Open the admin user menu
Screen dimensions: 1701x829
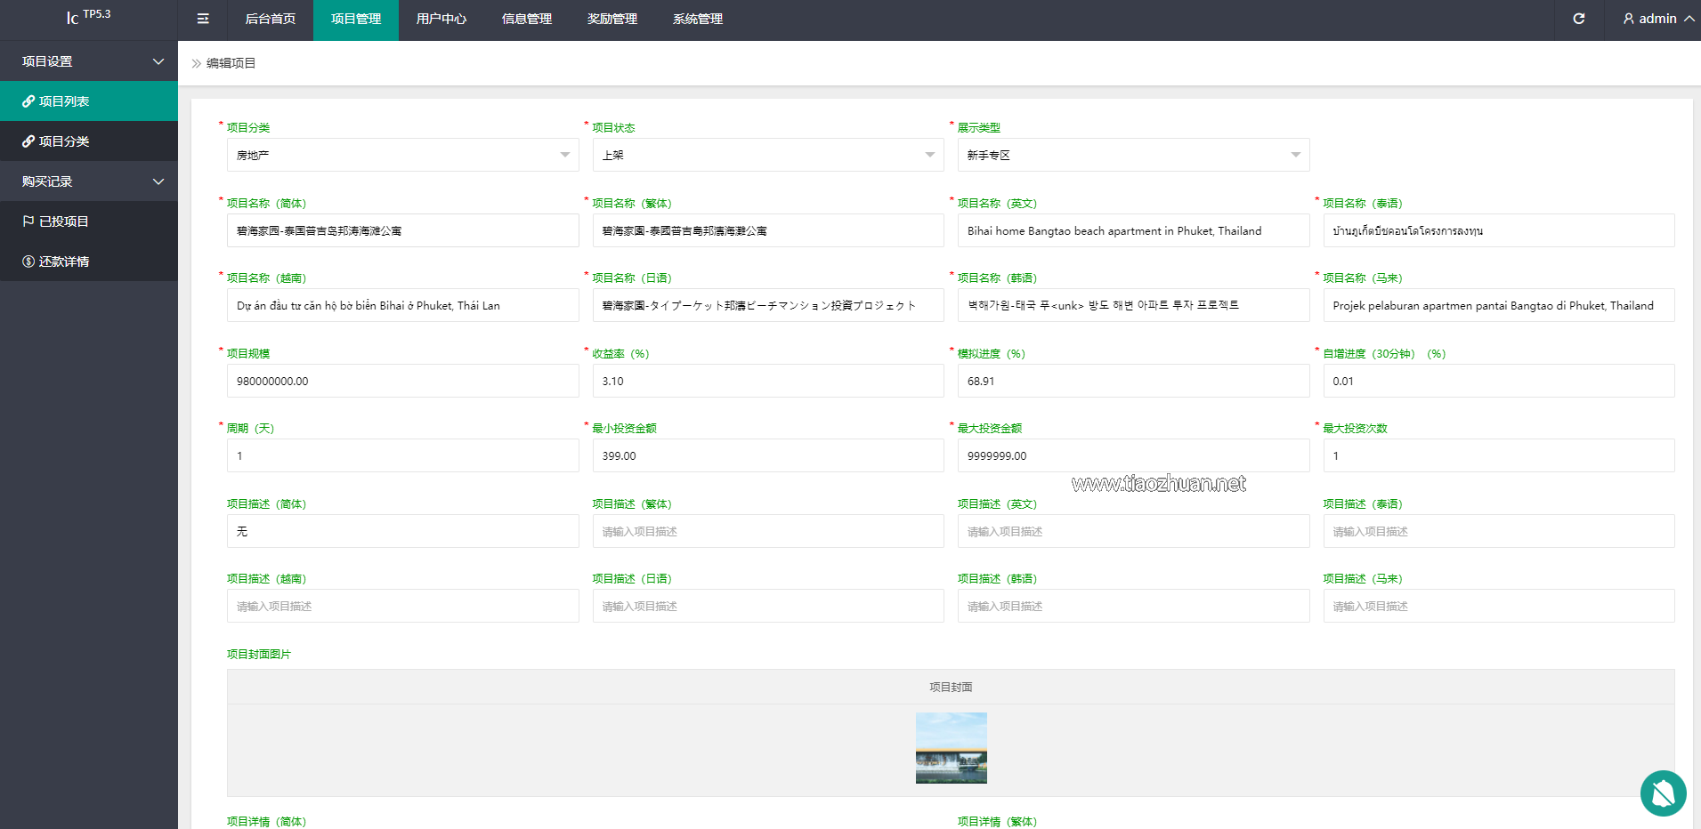coord(1657,19)
